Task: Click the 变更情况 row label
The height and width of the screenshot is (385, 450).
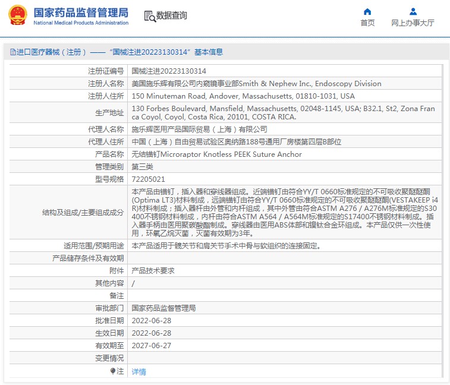Action: [109, 358]
